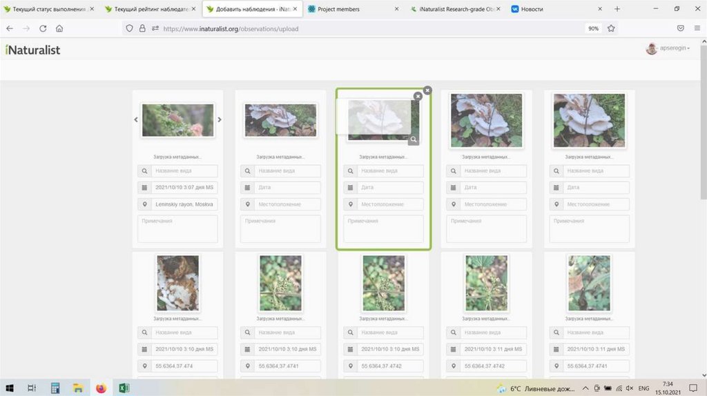Screen dimensions: 707x396
Task: Open Calculator from the taskbar
Action: point(55,388)
